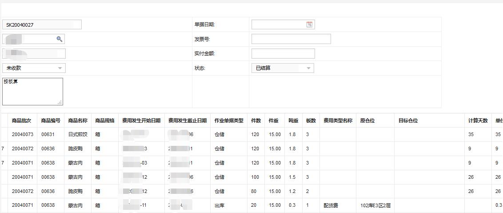
Task: Open the calendar date picker icon
Action: point(309,25)
